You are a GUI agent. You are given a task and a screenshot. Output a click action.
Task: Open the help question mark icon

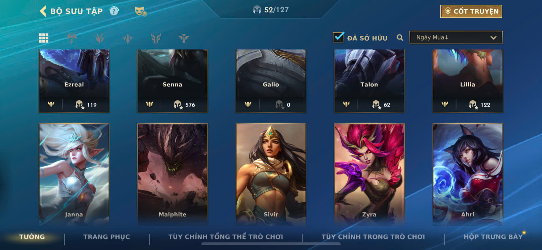pos(114,11)
